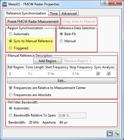This screenshot has height=140, width=124.
Task: Click the green arrow copy-properties icon
Action: point(117,134)
